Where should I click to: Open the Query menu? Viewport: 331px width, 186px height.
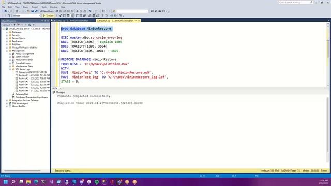point(25,7)
